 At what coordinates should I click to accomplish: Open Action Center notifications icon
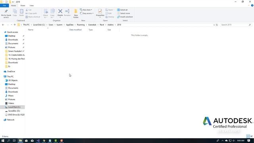tap(249, 141)
